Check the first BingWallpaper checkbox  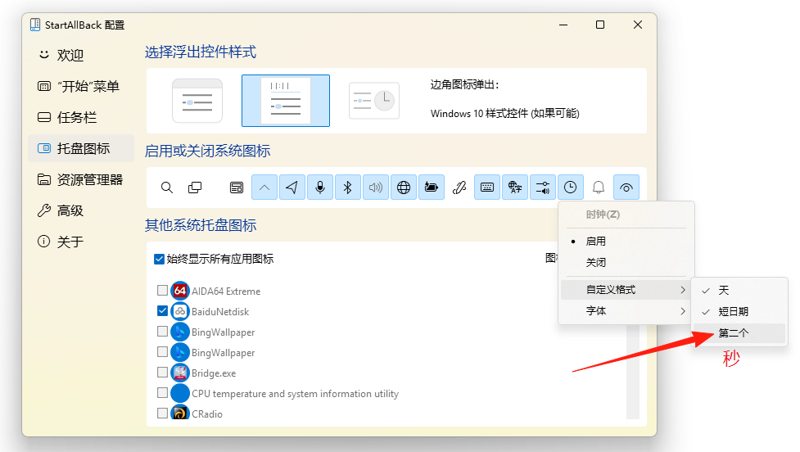click(x=162, y=331)
